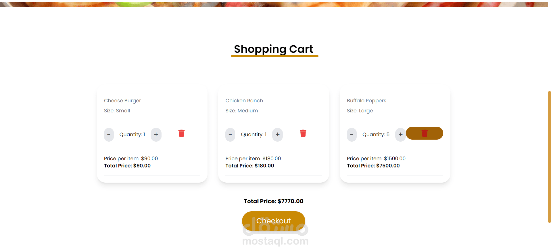The width and height of the screenshot is (551, 252).
Task: Click the Shopping Cart heading
Action: click(273, 49)
